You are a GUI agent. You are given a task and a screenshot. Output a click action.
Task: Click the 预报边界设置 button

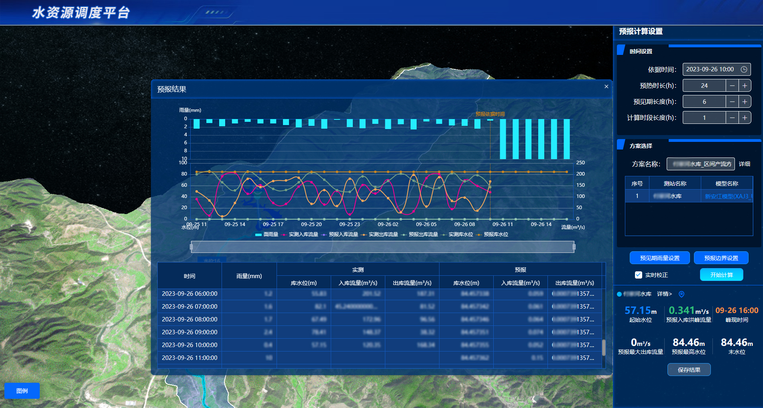[721, 258]
